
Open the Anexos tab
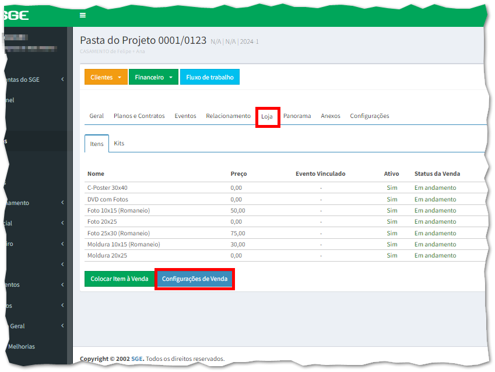coord(331,116)
